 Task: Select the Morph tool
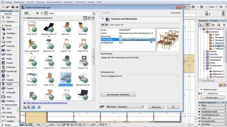(x=9, y=59)
